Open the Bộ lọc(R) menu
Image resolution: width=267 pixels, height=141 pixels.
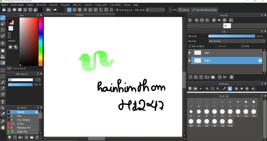[41, 5]
